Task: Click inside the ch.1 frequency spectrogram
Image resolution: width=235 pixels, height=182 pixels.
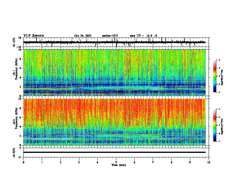Action: [114, 73]
